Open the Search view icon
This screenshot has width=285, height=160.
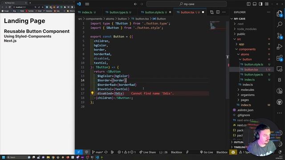[x=280, y=24]
